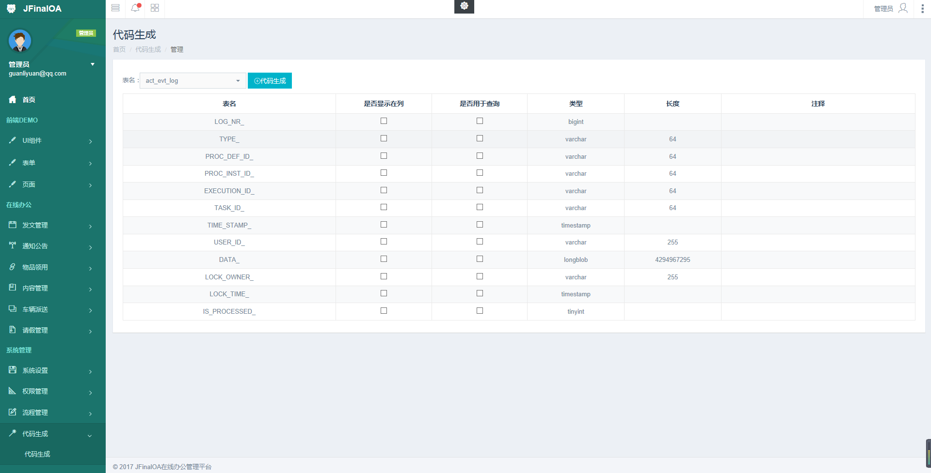Click the TIME_STAMP_ table cell

click(x=229, y=225)
